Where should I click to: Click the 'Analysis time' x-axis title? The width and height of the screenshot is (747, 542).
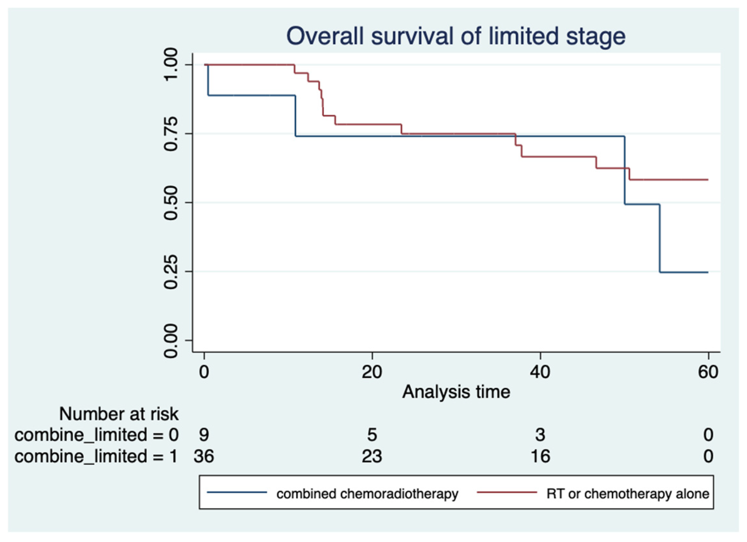coord(456,392)
